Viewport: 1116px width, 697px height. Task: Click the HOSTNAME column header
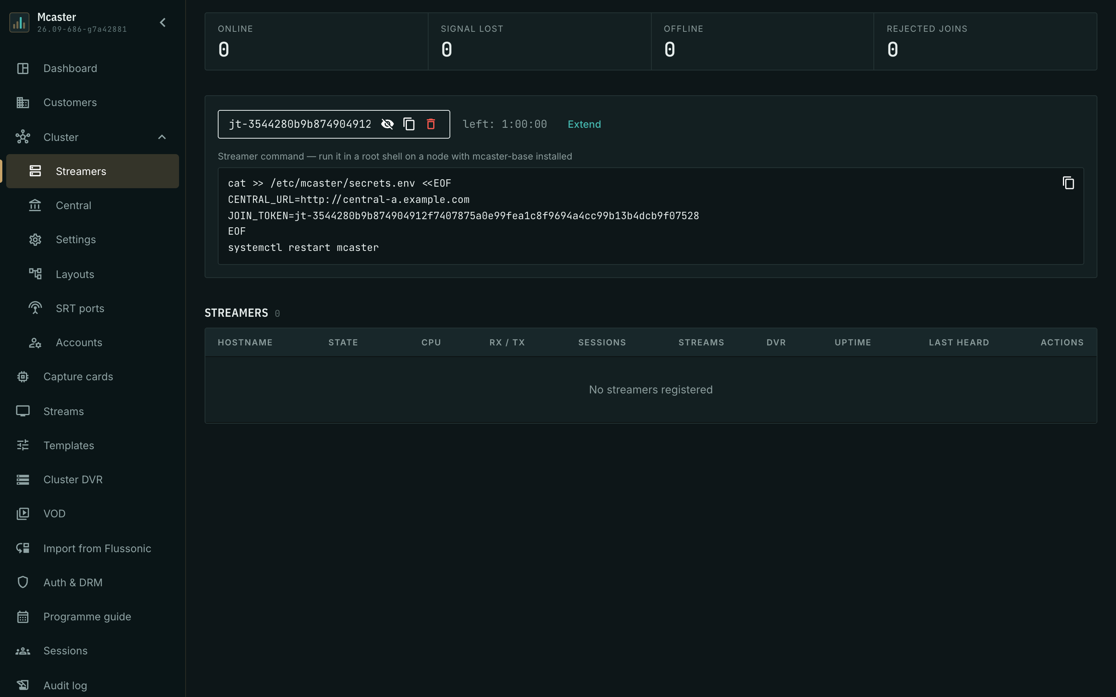245,343
